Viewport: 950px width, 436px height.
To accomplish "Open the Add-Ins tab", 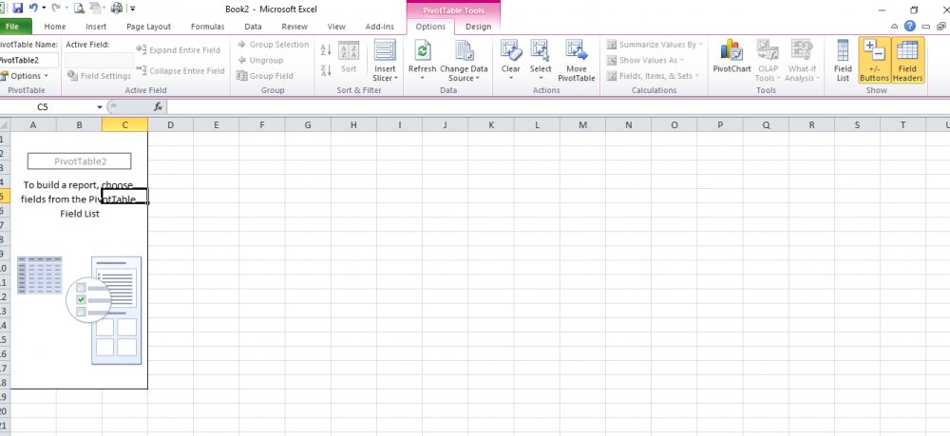I will click(x=380, y=27).
